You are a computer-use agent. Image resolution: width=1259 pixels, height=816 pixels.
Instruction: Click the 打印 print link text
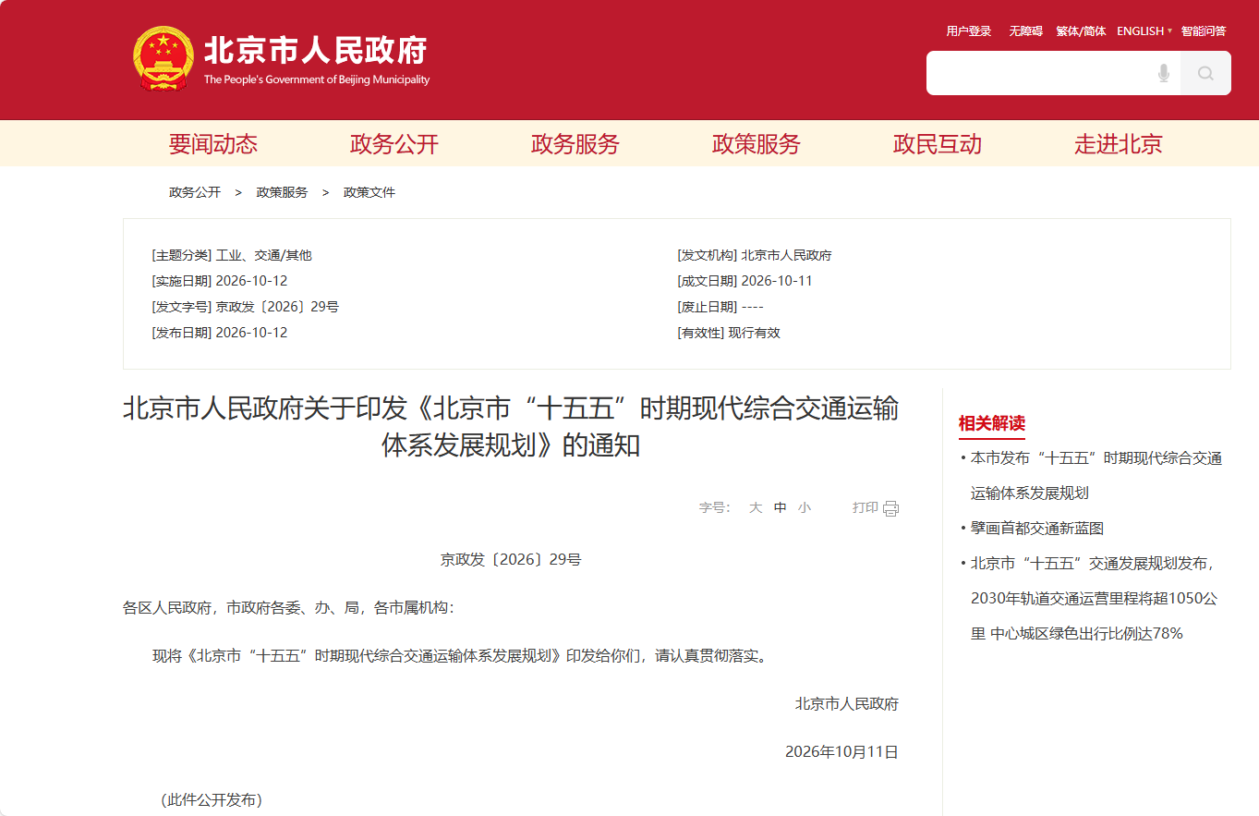click(866, 507)
